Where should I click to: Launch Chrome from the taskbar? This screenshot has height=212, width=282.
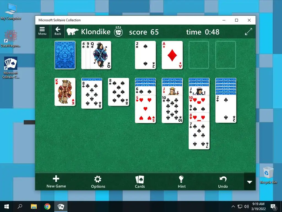pyautogui.click(x=47, y=206)
